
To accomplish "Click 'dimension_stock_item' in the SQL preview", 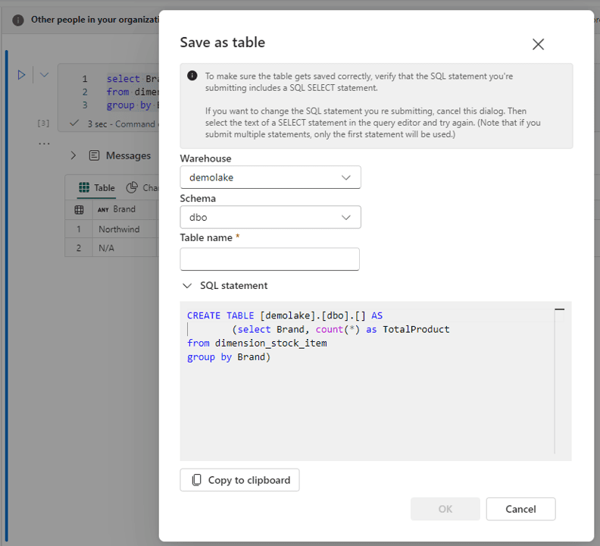I will point(271,343).
